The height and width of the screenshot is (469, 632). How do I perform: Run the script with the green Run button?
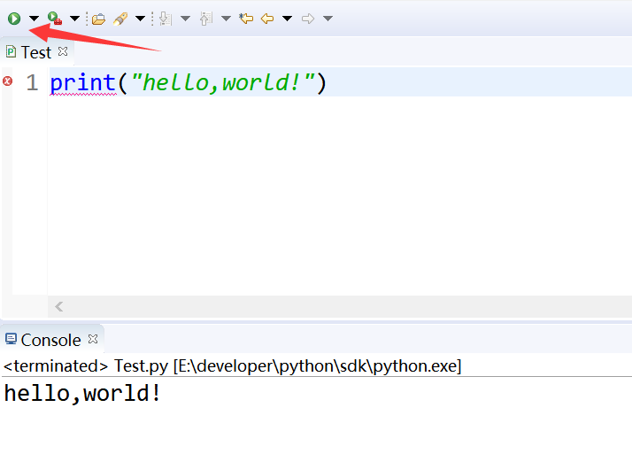coord(14,18)
